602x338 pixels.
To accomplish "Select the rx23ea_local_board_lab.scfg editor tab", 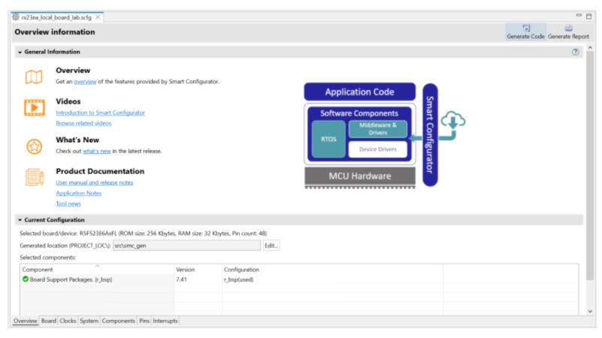I will pos(56,17).
